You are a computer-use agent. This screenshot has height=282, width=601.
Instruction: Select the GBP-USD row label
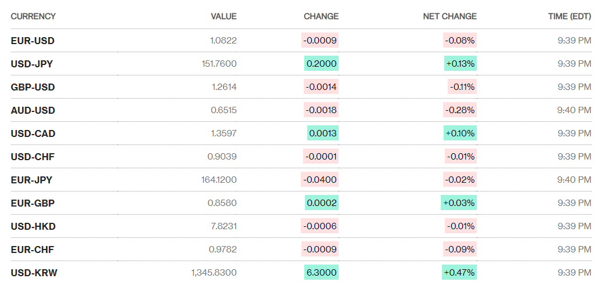pos(33,87)
